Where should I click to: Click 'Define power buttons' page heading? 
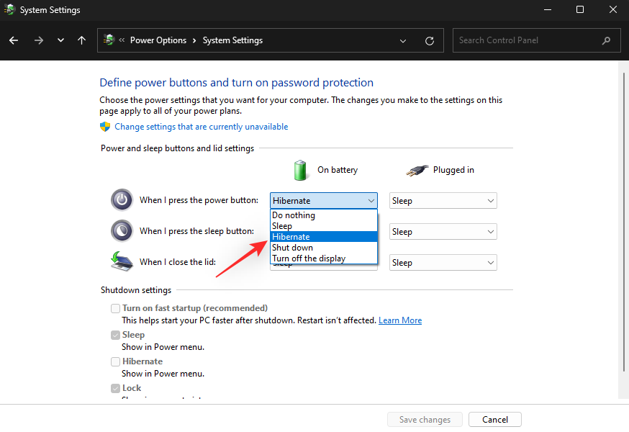point(236,82)
